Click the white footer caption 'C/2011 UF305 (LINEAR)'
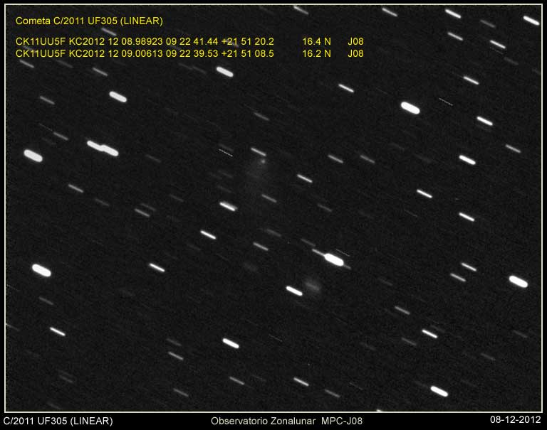547x430 pixels. (x=58, y=421)
